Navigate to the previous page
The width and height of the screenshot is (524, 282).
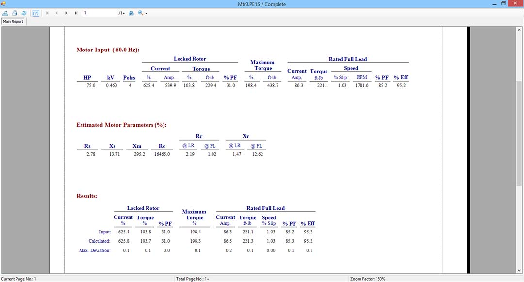click(x=57, y=13)
